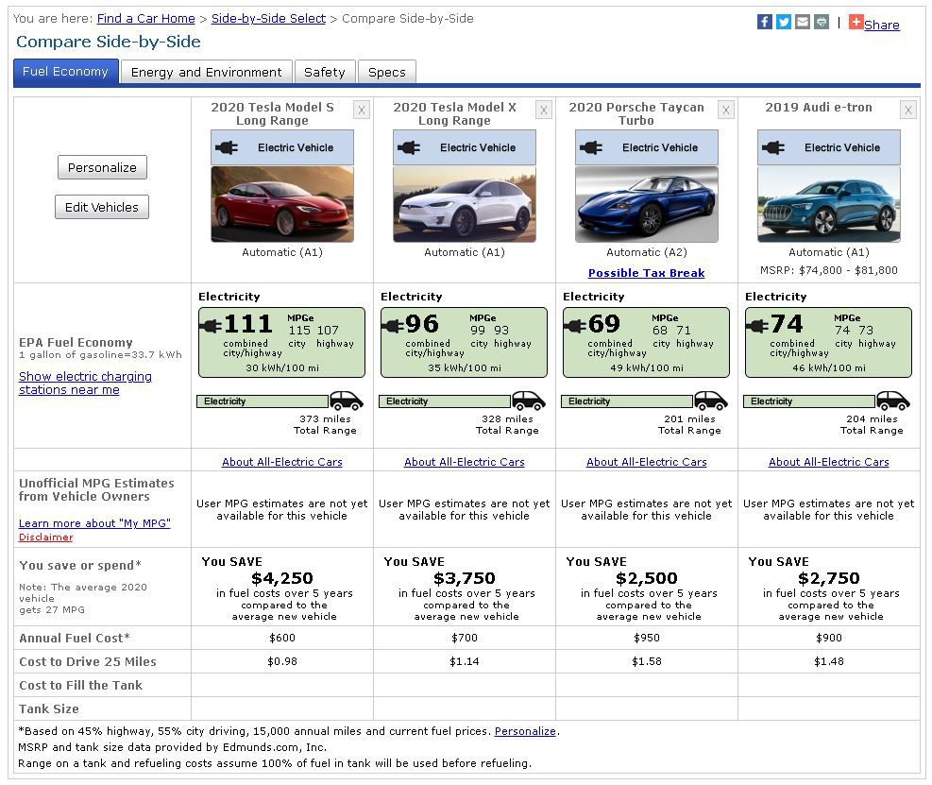The height and width of the screenshot is (785, 932).
Task: Click the $4,250 savings amount
Action: [x=282, y=578]
